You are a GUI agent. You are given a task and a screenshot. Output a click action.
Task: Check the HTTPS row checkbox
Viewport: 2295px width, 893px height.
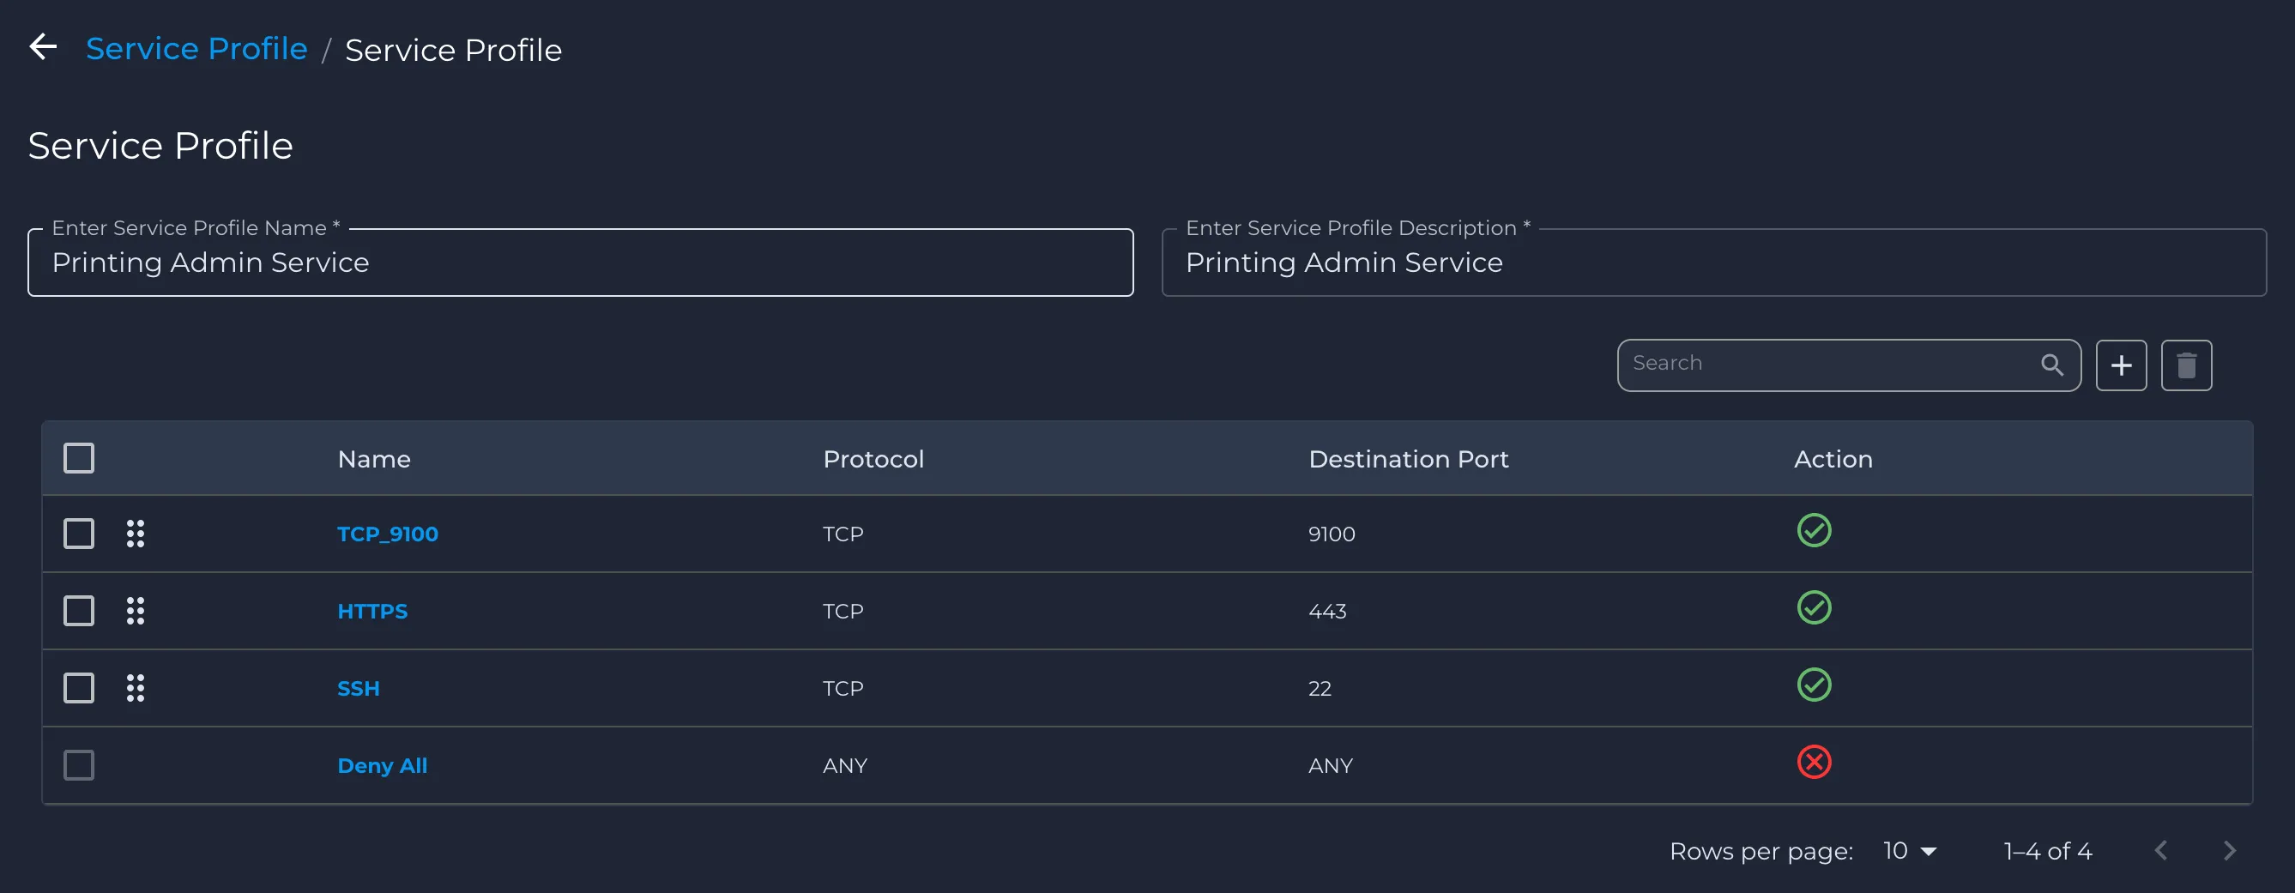point(78,611)
